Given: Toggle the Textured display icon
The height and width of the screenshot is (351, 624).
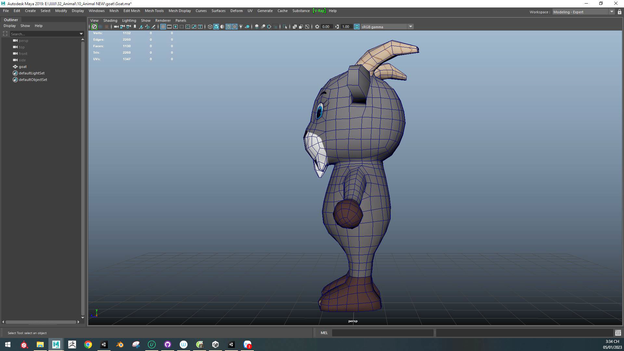Looking at the screenshot, I should (x=235, y=27).
